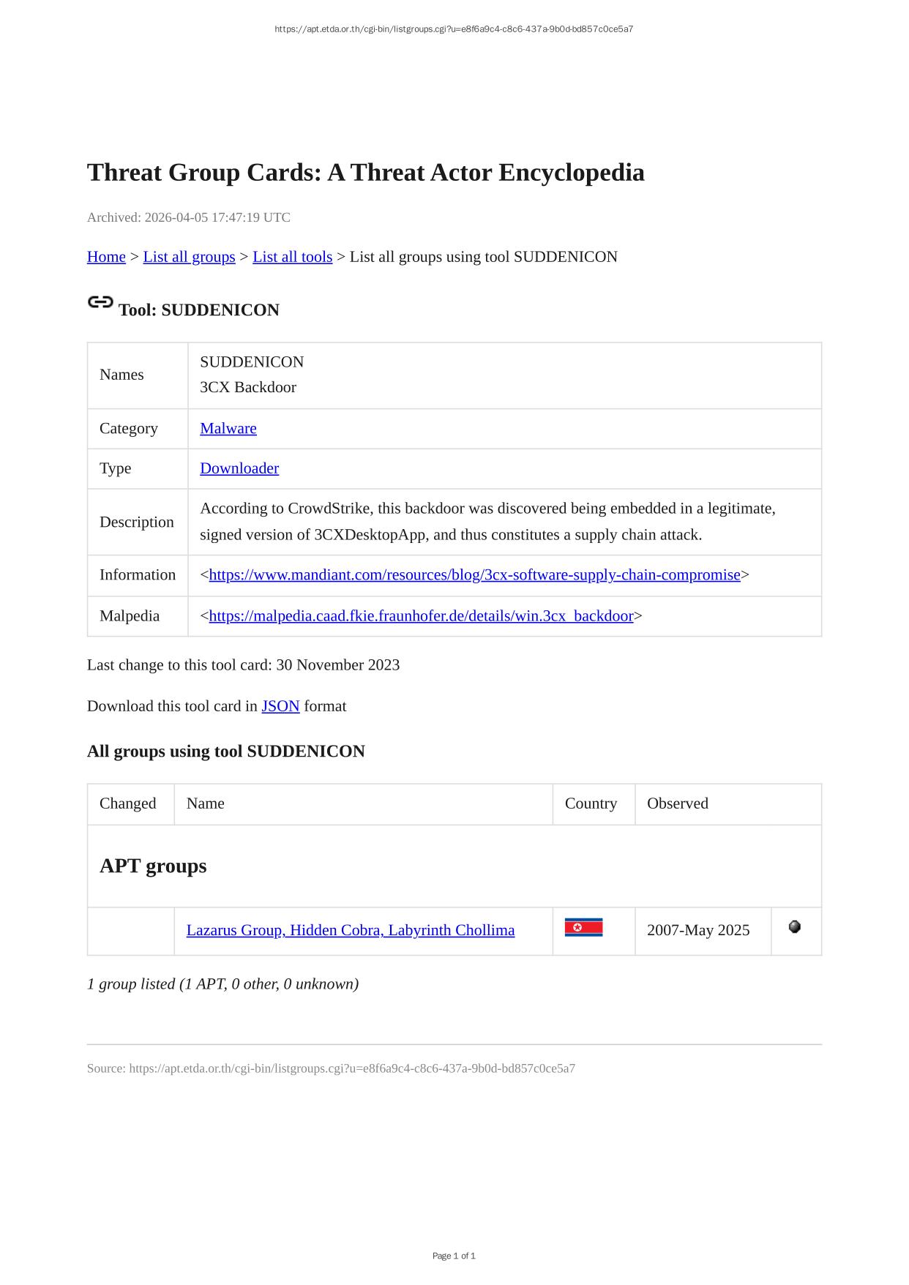Go to List all groups breadcrumb

point(189,257)
